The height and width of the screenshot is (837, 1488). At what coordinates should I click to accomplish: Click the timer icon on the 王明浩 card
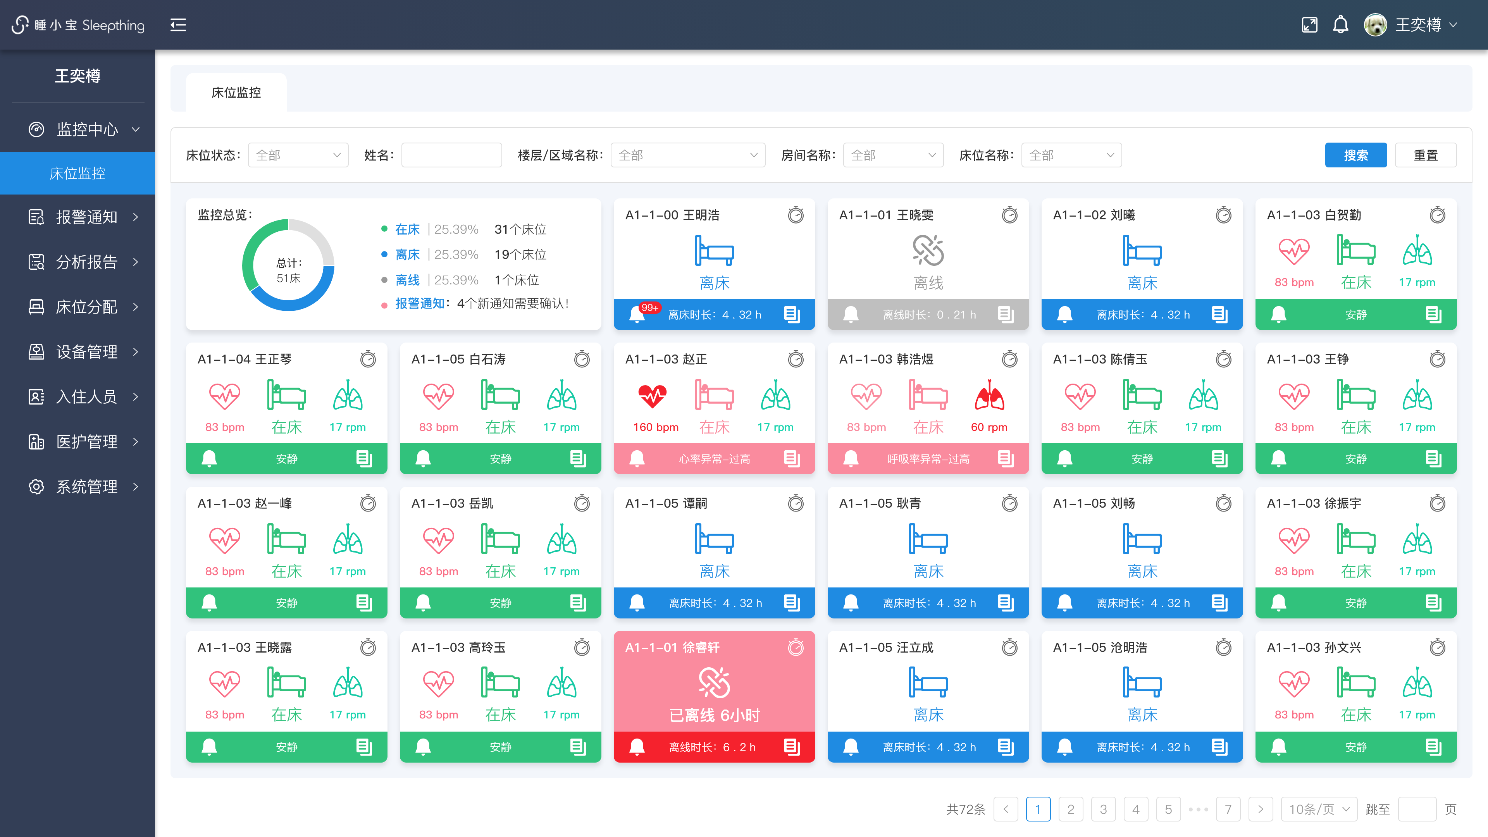pos(796,215)
